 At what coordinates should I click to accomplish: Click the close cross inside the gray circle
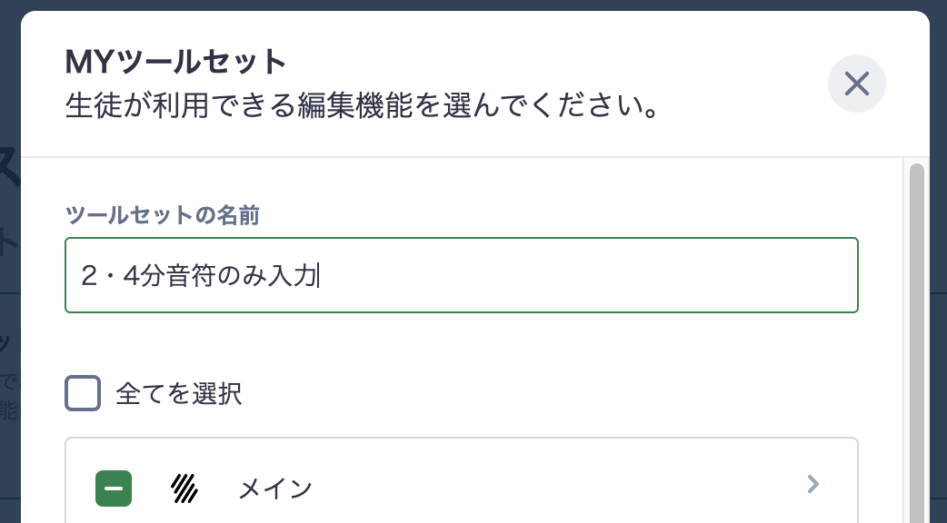pos(856,84)
